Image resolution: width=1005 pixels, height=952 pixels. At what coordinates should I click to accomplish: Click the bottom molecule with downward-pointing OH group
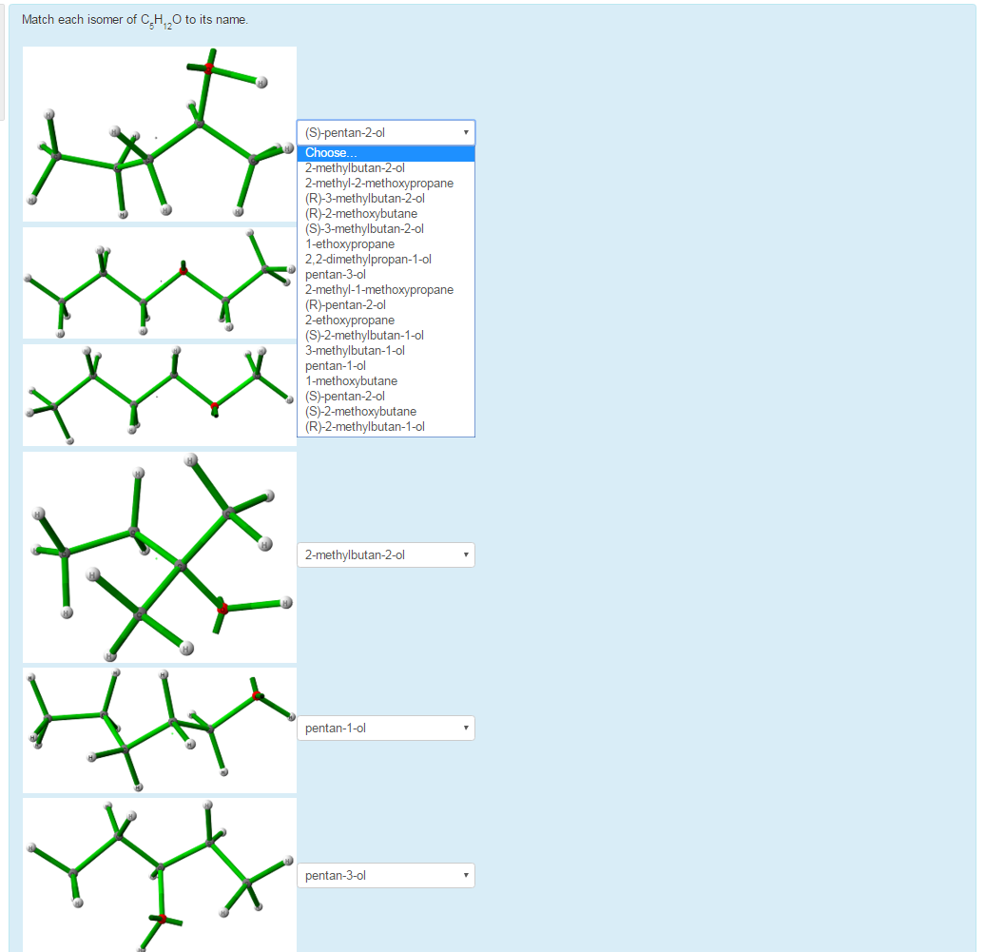(x=159, y=873)
